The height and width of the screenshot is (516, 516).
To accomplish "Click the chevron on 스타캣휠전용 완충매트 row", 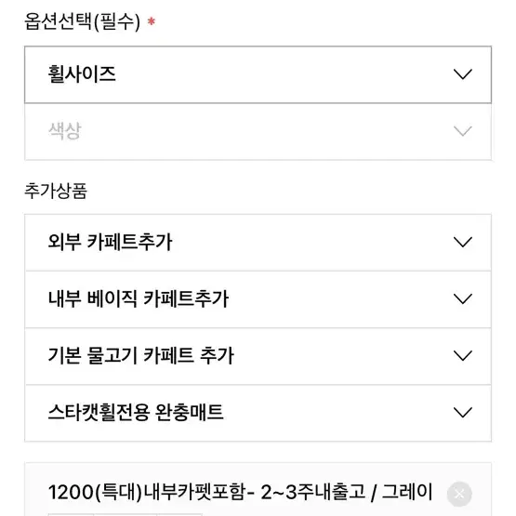I will (x=462, y=412).
